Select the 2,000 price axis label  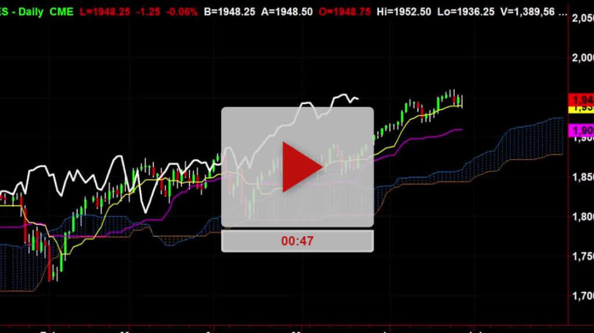tap(582, 58)
